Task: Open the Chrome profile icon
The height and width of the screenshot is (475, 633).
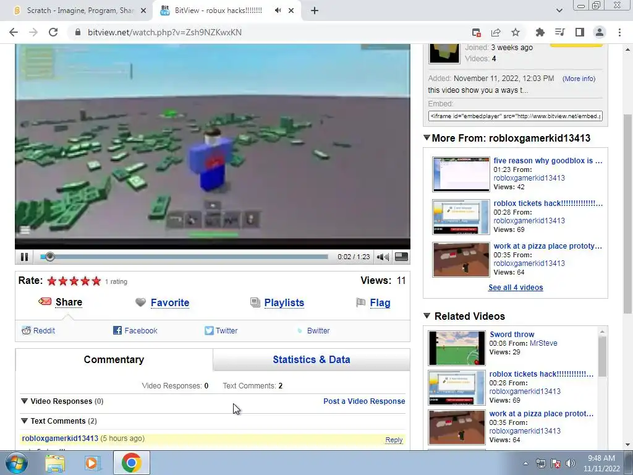Action: click(x=600, y=32)
